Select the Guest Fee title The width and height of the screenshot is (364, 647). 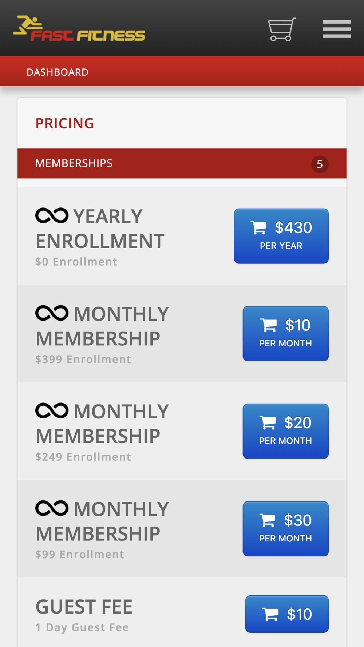84,607
